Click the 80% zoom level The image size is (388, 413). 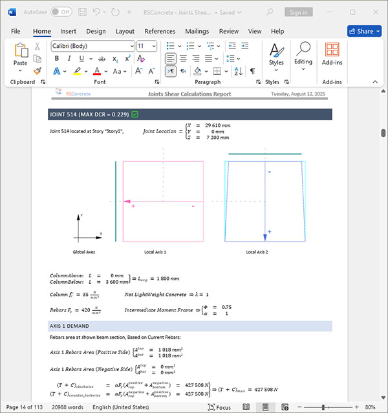(370, 407)
